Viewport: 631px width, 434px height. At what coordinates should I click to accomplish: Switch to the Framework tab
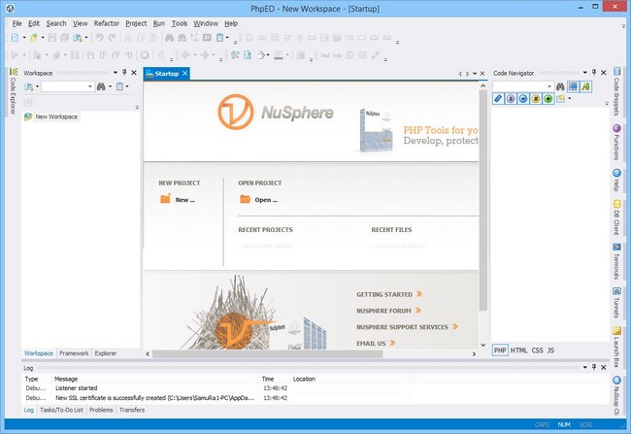point(74,353)
